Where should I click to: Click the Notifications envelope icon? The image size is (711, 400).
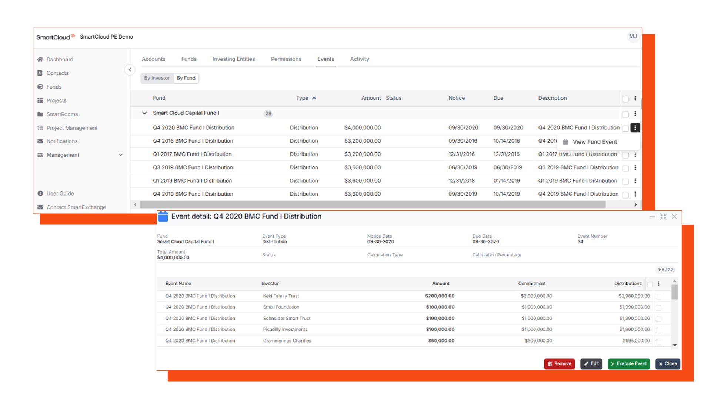point(40,141)
